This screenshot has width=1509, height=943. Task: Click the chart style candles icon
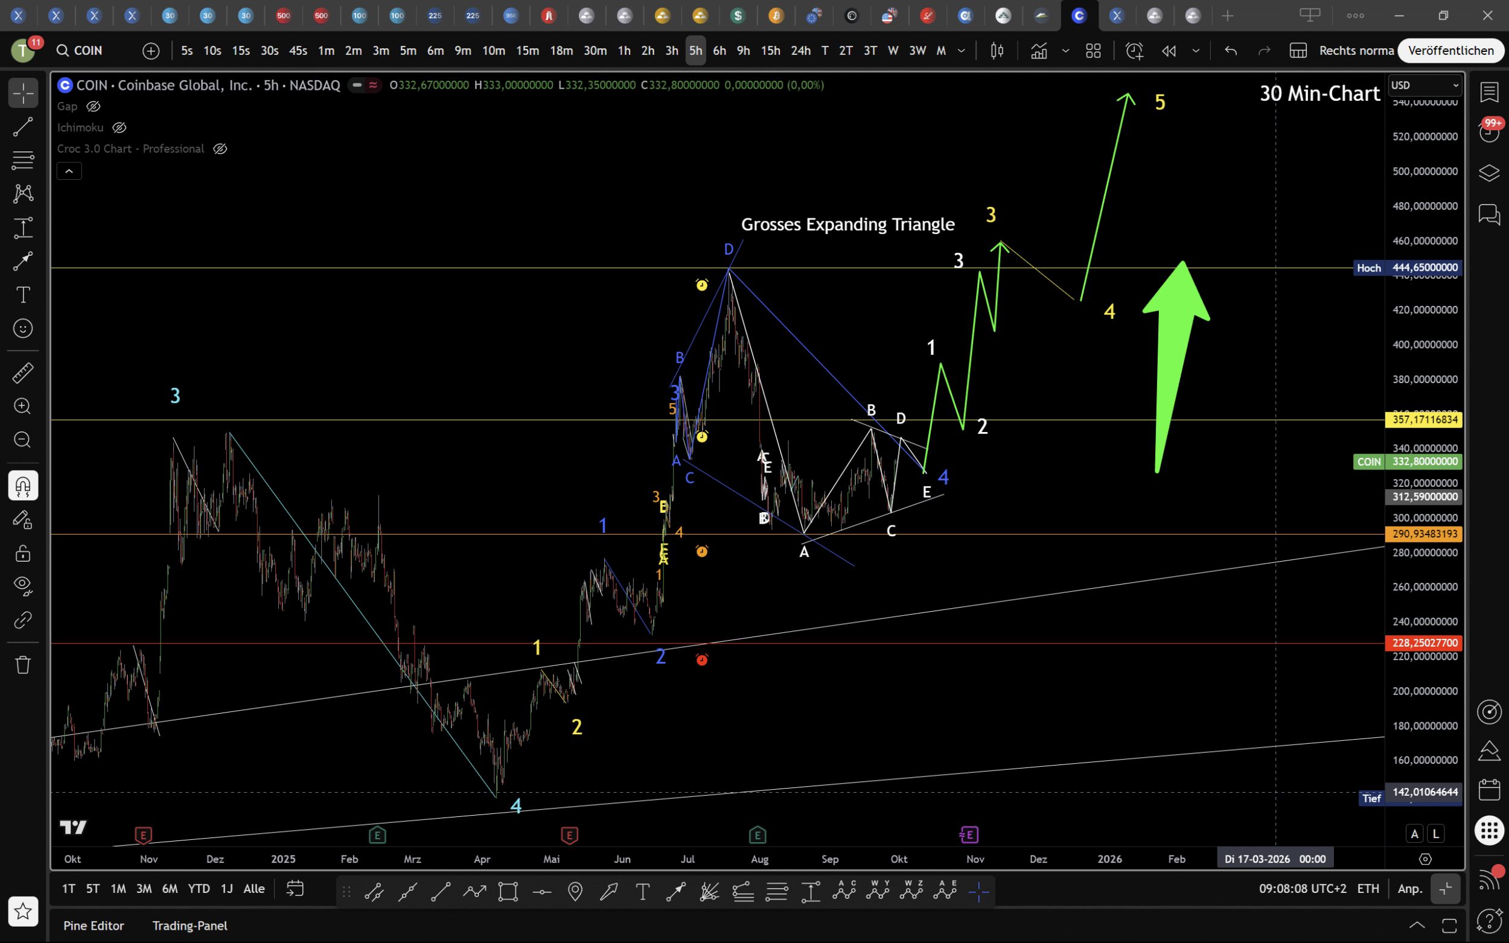coord(997,51)
